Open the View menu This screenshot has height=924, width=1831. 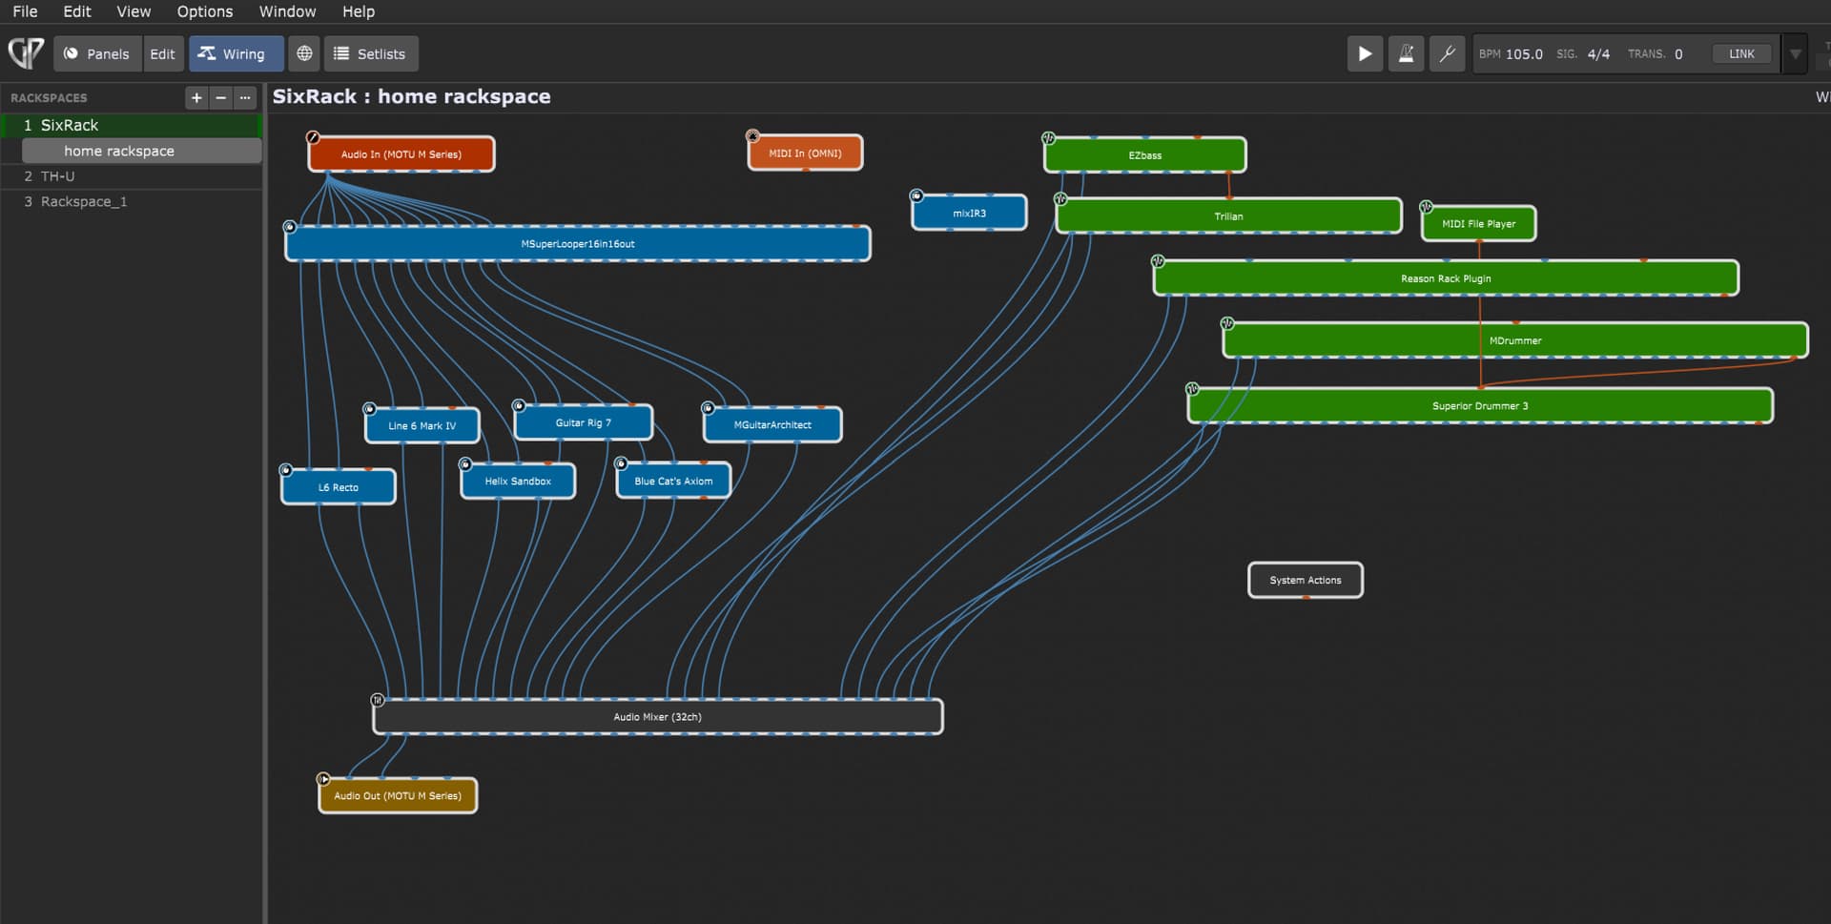pos(134,11)
